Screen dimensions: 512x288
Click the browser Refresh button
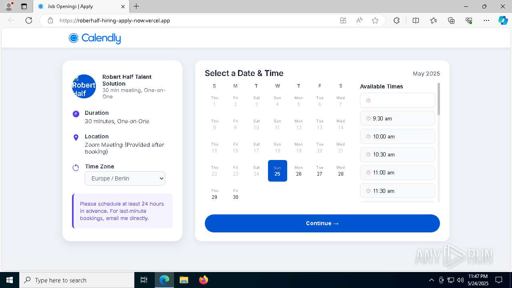pos(29,20)
